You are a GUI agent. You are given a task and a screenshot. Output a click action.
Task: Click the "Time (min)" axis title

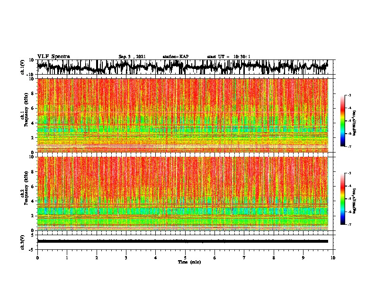click(x=189, y=262)
